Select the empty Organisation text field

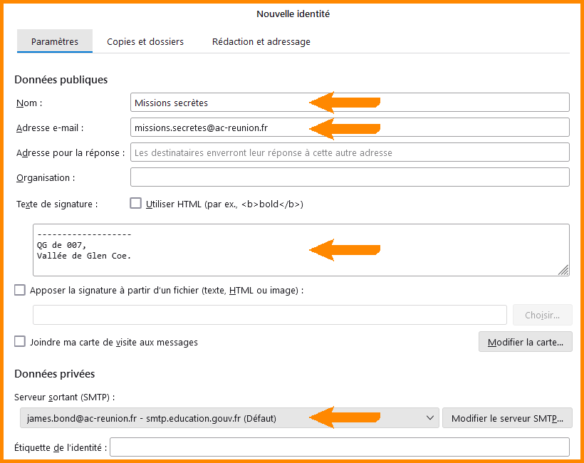coord(349,177)
